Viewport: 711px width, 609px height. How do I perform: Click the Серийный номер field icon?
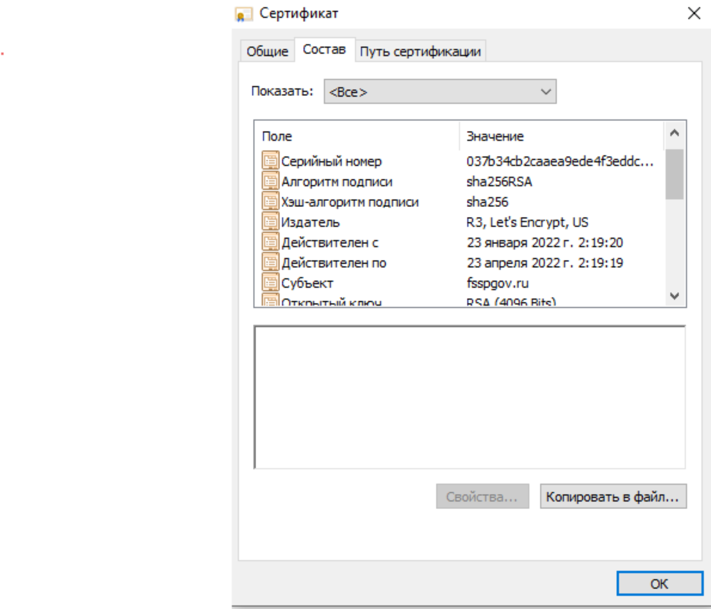click(270, 161)
